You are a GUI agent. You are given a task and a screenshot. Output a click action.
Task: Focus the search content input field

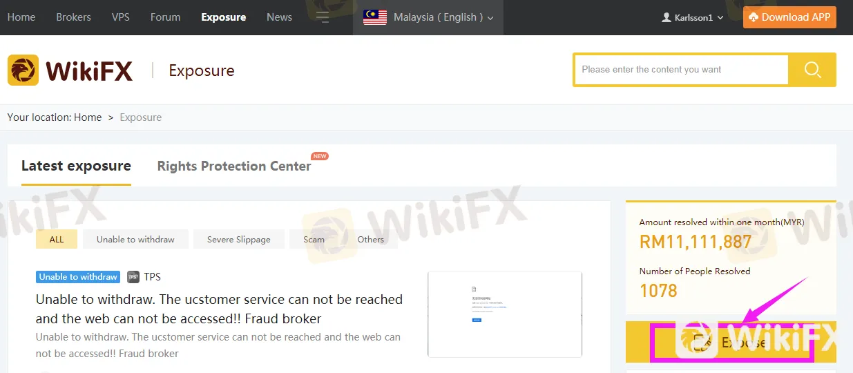(x=682, y=70)
